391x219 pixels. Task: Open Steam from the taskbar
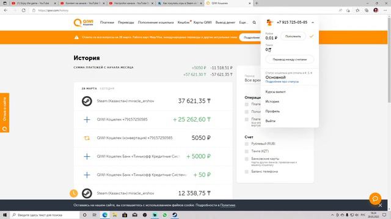[175, 215]
